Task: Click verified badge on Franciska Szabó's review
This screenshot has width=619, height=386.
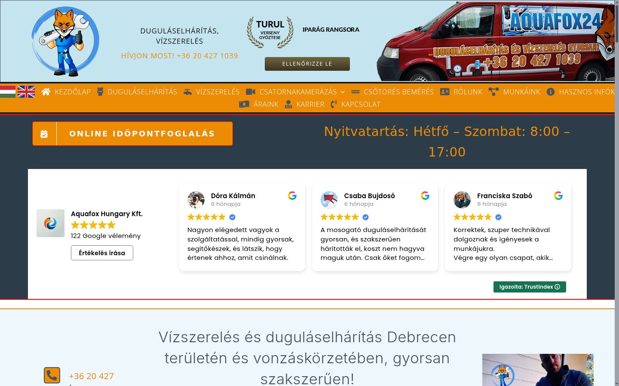Action: [x=499, y=217]
